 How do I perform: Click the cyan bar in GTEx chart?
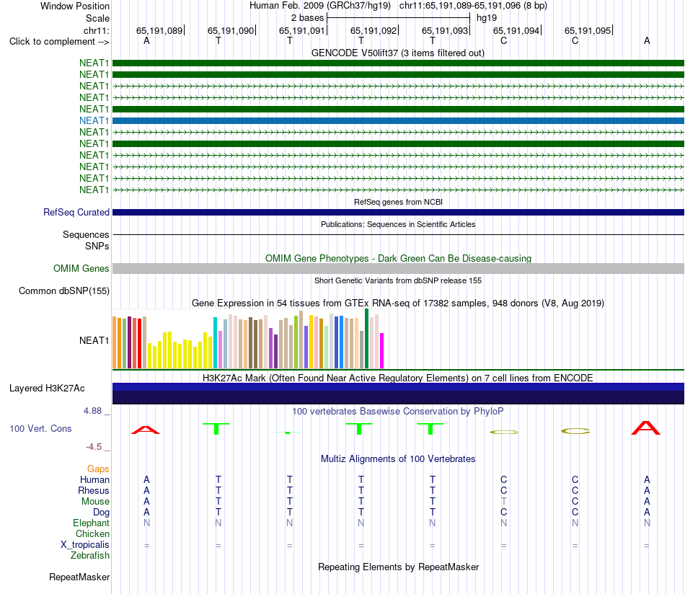[x=216, y=343]
